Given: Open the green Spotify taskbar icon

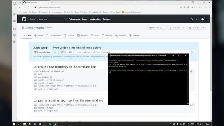Looking at the screenshot, I should coord(50,124).
